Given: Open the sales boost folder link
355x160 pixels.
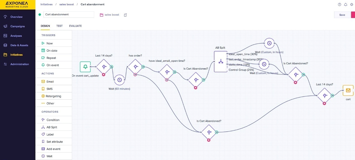Looking at the screenshot, I should [x=110, y=15].
